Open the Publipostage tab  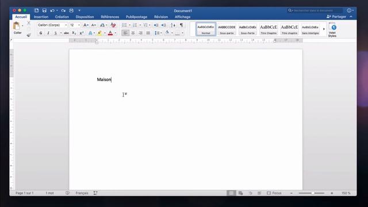coord(136,17)
